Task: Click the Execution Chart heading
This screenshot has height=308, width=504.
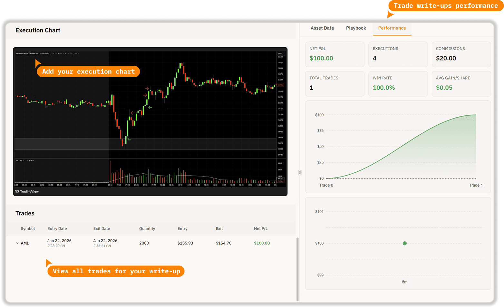Action: point(38,30)
